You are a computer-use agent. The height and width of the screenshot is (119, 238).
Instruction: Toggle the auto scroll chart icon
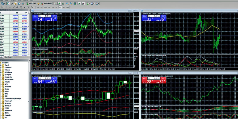[79, 4]
